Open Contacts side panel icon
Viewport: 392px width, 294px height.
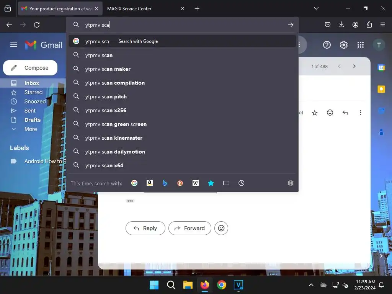381,132
